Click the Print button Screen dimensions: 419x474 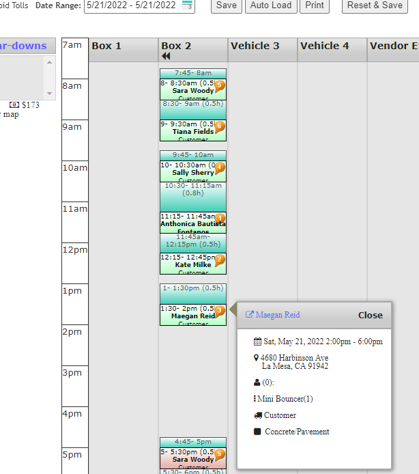(315, 5)
